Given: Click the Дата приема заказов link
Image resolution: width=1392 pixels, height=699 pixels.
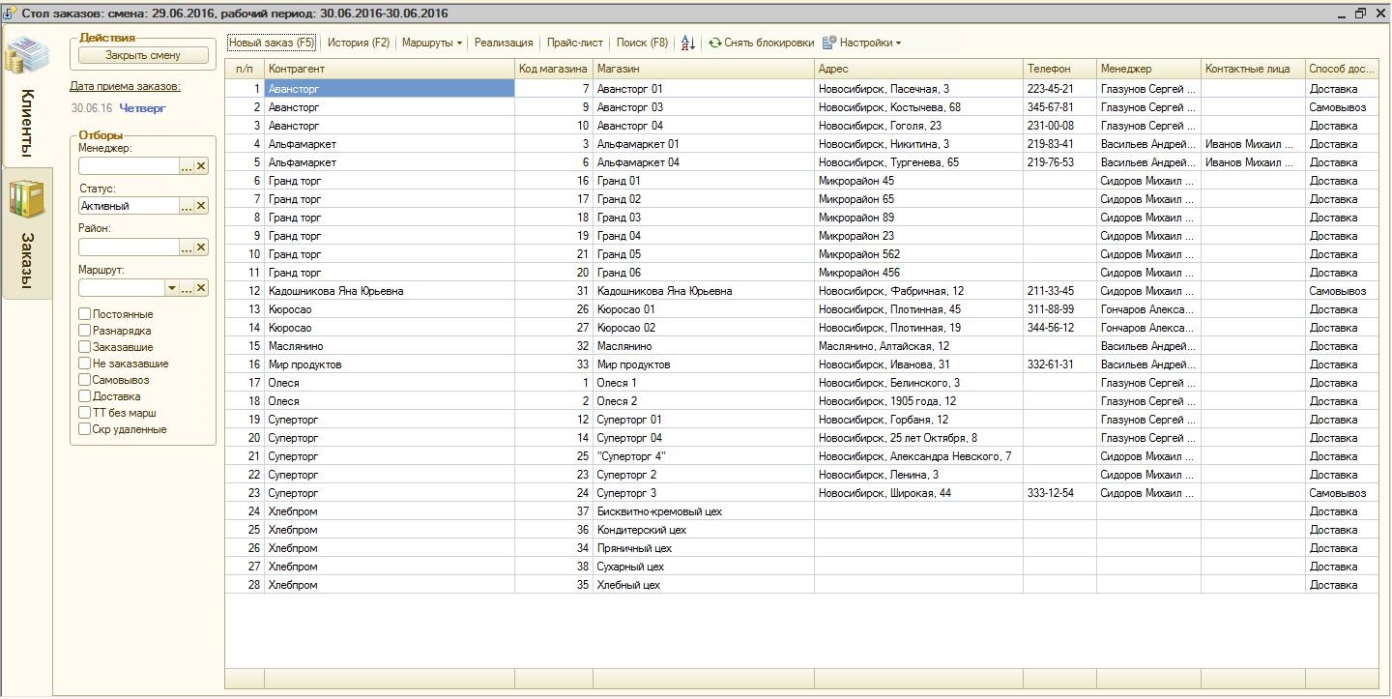Looking at the screenshot, I should point(126,87).
